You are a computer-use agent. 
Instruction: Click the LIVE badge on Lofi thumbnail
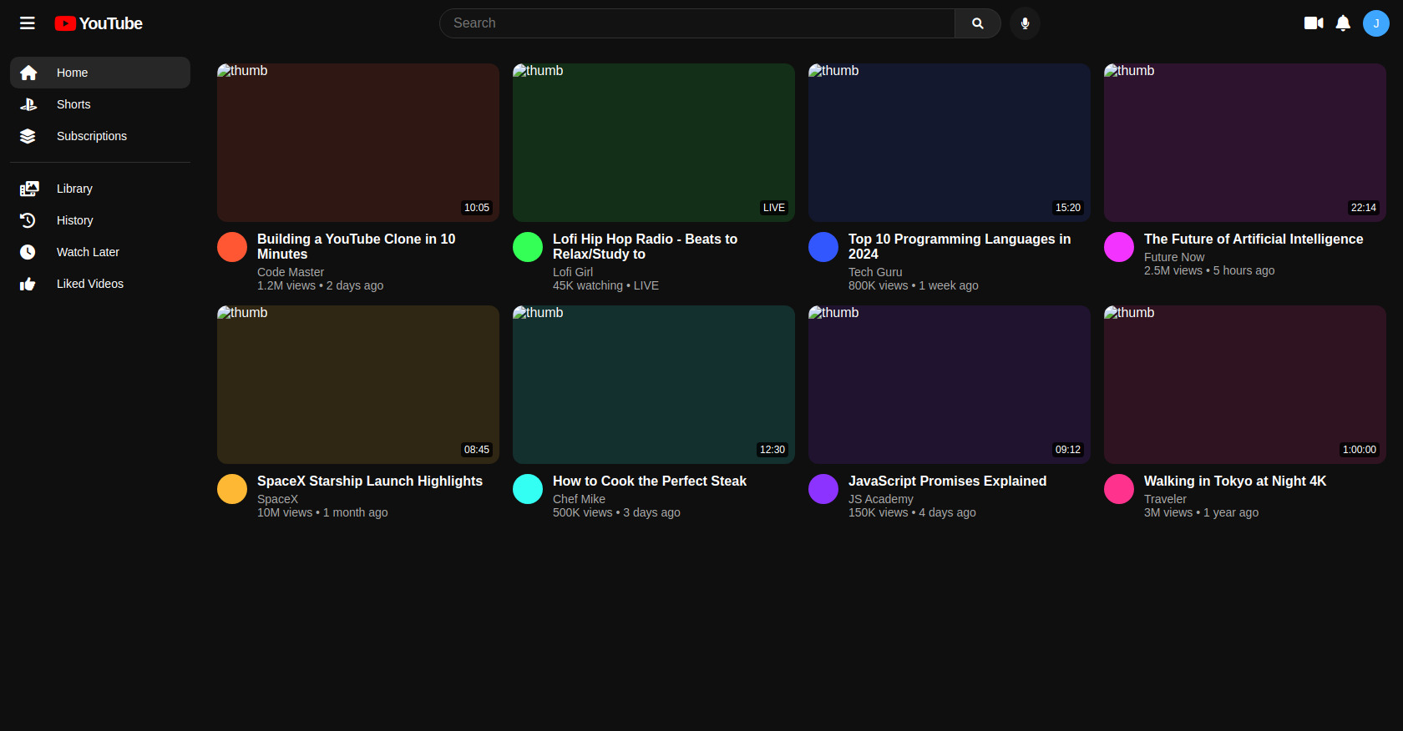(x=774, y=208)
